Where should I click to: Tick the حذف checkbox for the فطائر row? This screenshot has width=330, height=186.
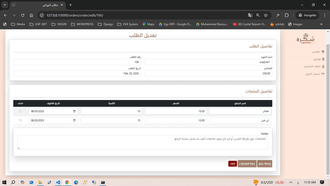click(x=20, y=111)
